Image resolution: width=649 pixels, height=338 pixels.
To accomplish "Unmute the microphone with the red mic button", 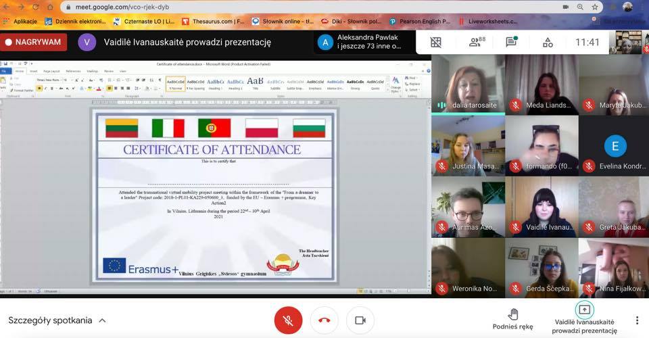I will click(288, 320).
